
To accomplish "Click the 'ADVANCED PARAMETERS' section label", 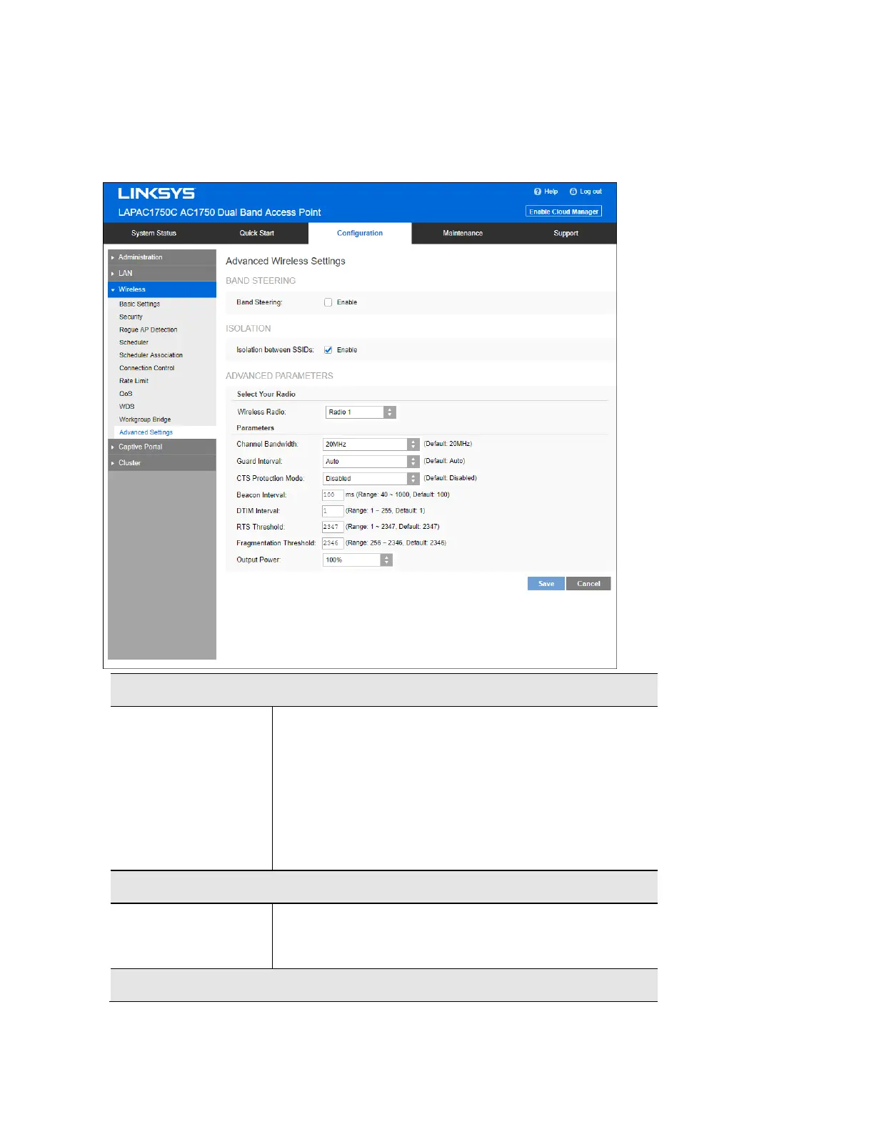I will tap(279, 376).
